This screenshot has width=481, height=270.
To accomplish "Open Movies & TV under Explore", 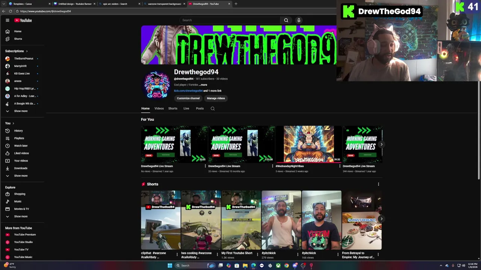I will click(22, 209).
